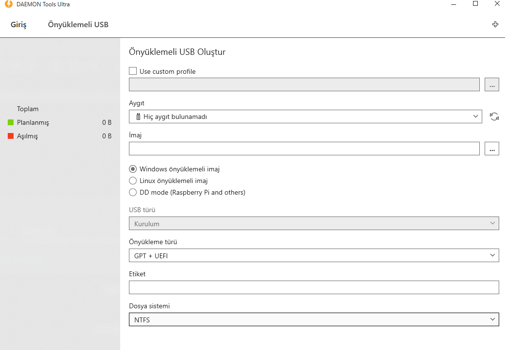Viewport: 505px width, 350px height.
Task: Click the refresh devices icon
Action: coord(494,117)
